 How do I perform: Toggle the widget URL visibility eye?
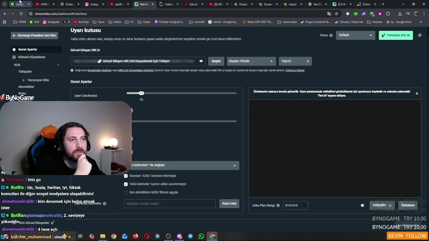click(x=201, y=61)
